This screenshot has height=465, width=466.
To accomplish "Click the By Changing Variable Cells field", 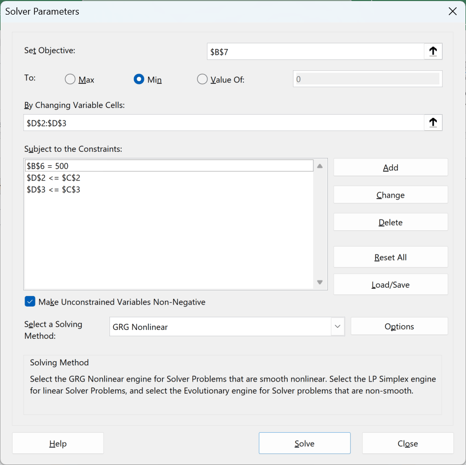I will pyautogui.click(x=224, y=123).
